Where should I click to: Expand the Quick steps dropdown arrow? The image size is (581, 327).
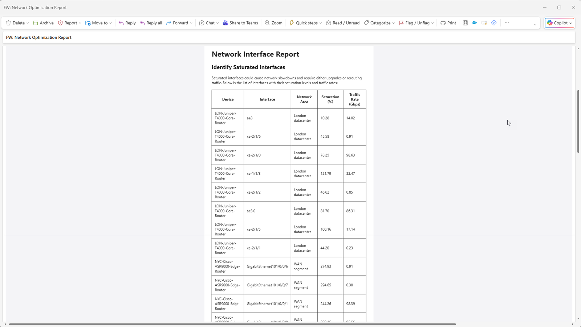pyautogui.click(x=321, y=23)
